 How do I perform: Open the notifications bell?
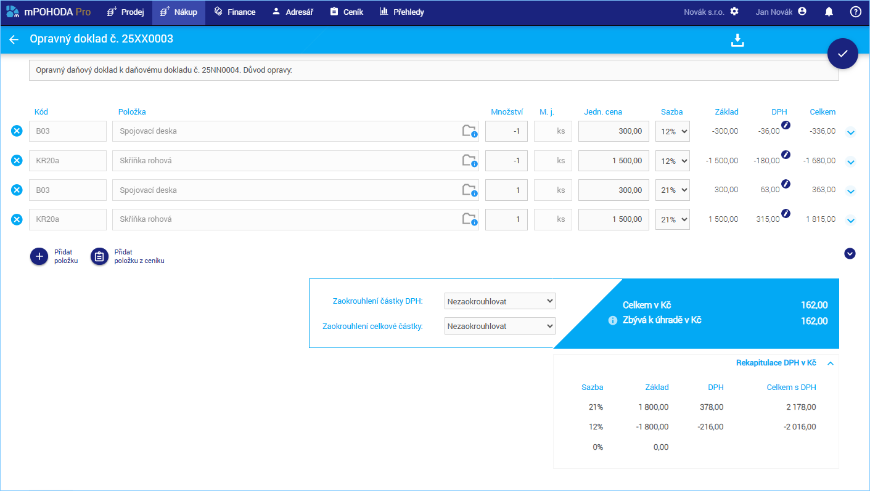tap(829, 12)
